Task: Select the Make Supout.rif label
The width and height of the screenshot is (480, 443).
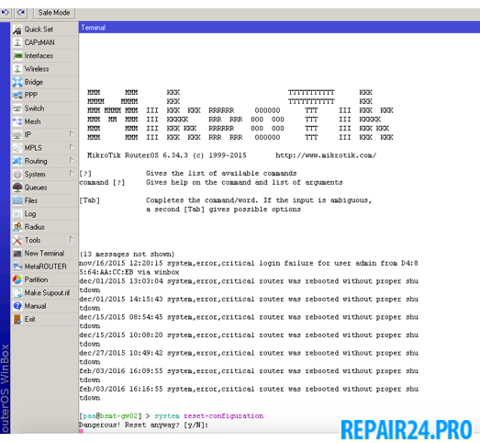Action: 47,293
